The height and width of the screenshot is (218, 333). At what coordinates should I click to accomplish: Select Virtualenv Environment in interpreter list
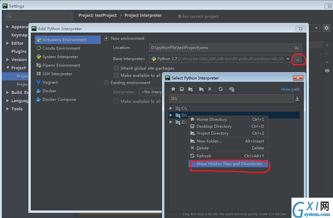(67, 40)
